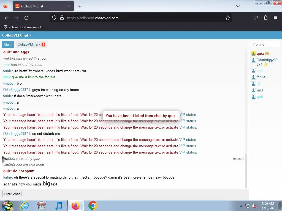Open Google Chrome from the taskbar

[93, 206]
